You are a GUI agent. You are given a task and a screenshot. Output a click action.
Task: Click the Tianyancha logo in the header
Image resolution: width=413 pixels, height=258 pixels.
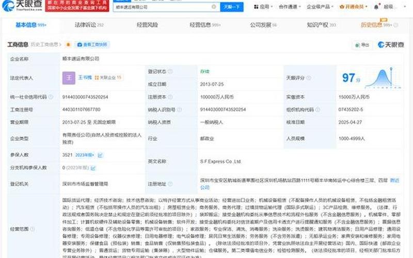pyautogui.click(x=22, y=5)
